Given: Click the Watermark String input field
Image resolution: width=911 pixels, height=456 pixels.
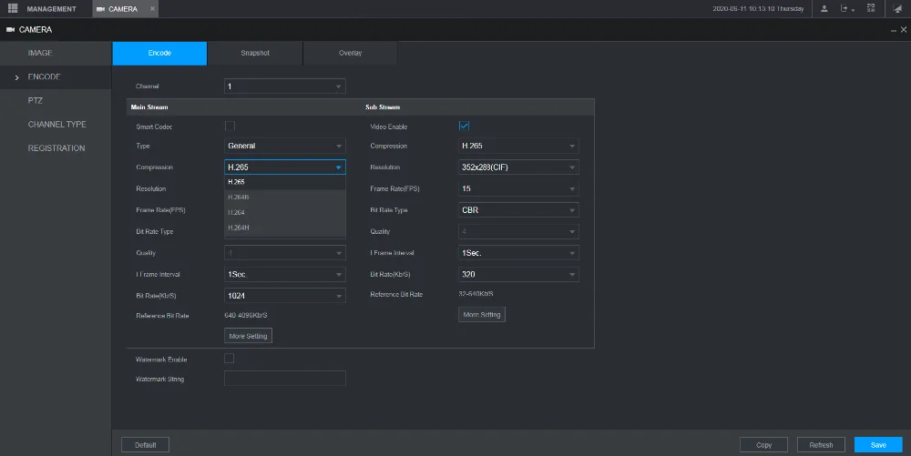Looking at the screenshot, I should pos(284,379).
